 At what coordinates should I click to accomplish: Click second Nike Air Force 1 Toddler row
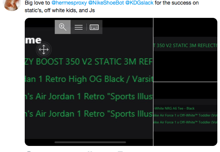tap(185, 122)
